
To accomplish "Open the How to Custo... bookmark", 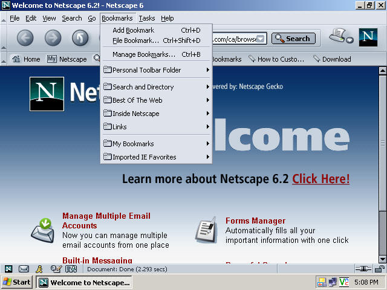I will [276, 59].
